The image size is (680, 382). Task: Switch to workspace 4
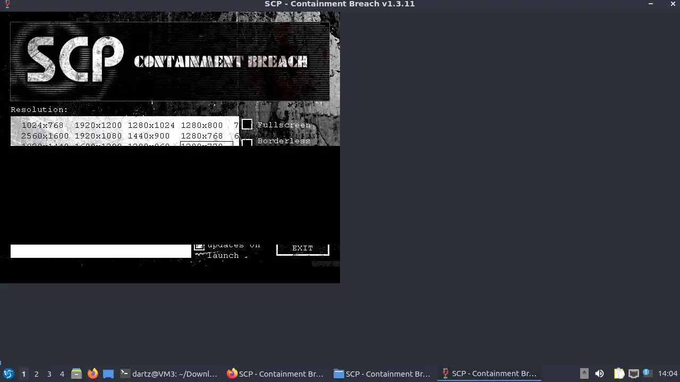point(62,374)
